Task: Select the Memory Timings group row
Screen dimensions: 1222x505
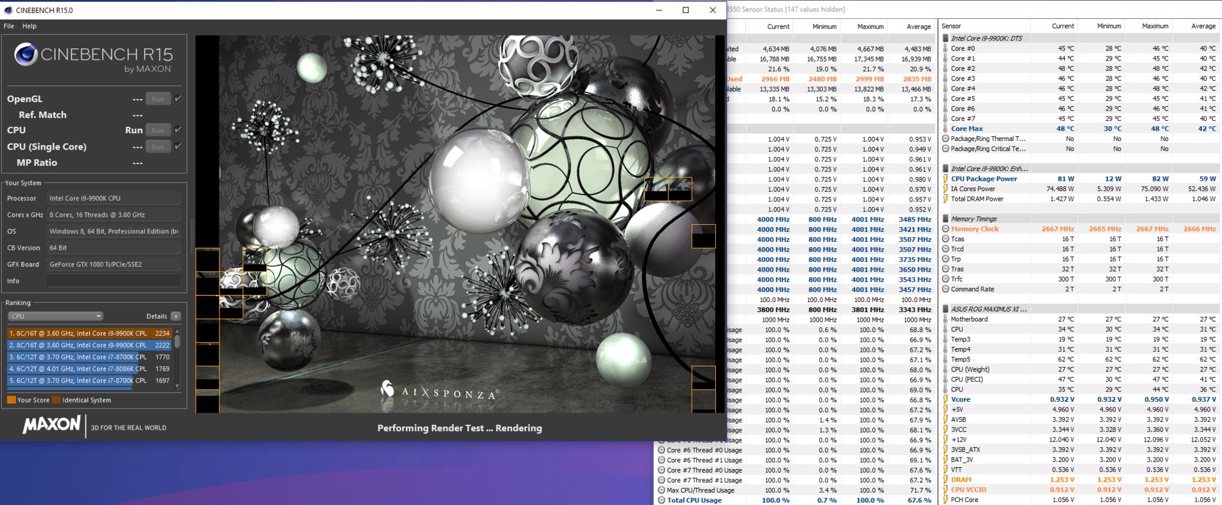Action: click(1080, 219)
